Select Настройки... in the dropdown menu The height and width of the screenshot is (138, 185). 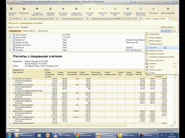(162, 48)
